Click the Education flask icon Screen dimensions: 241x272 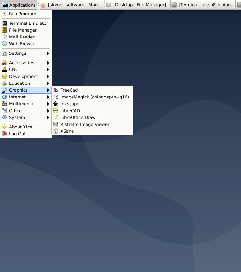[x=5, y=83]
